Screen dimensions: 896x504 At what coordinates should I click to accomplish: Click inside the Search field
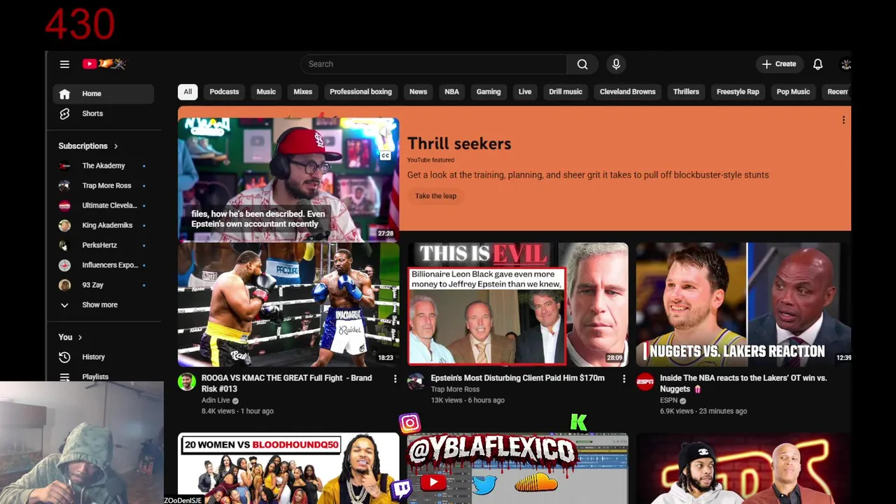[x=434, y=64]
